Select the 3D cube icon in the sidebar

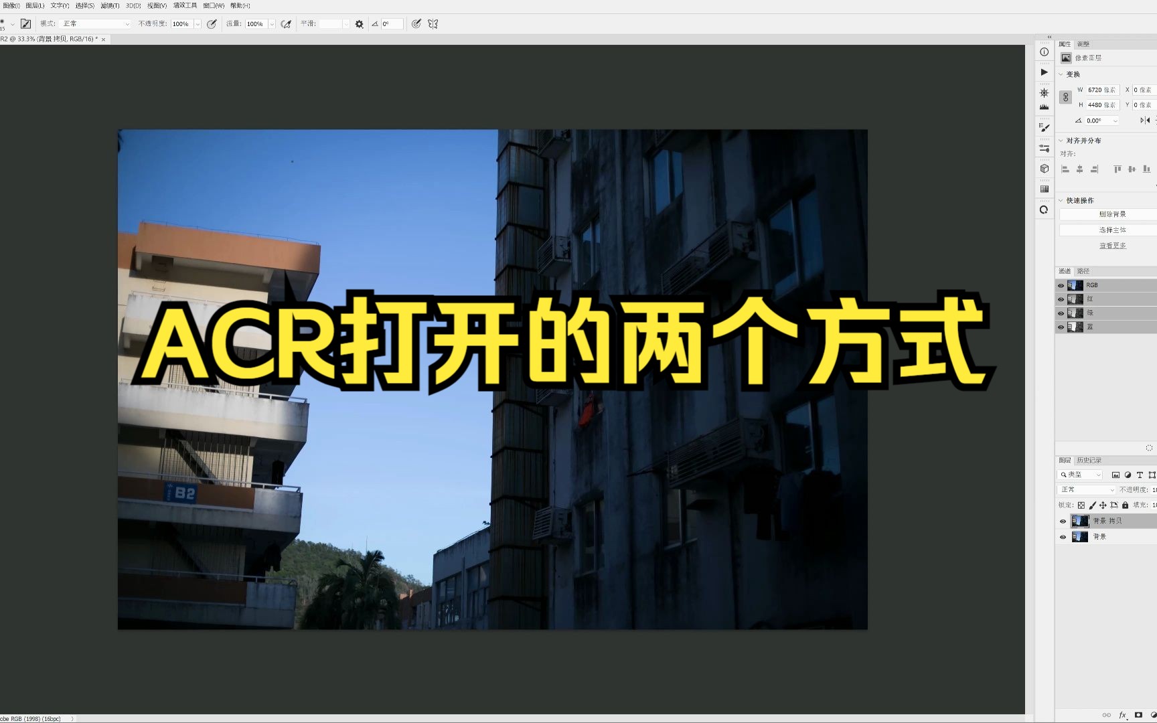point(1045,169)
